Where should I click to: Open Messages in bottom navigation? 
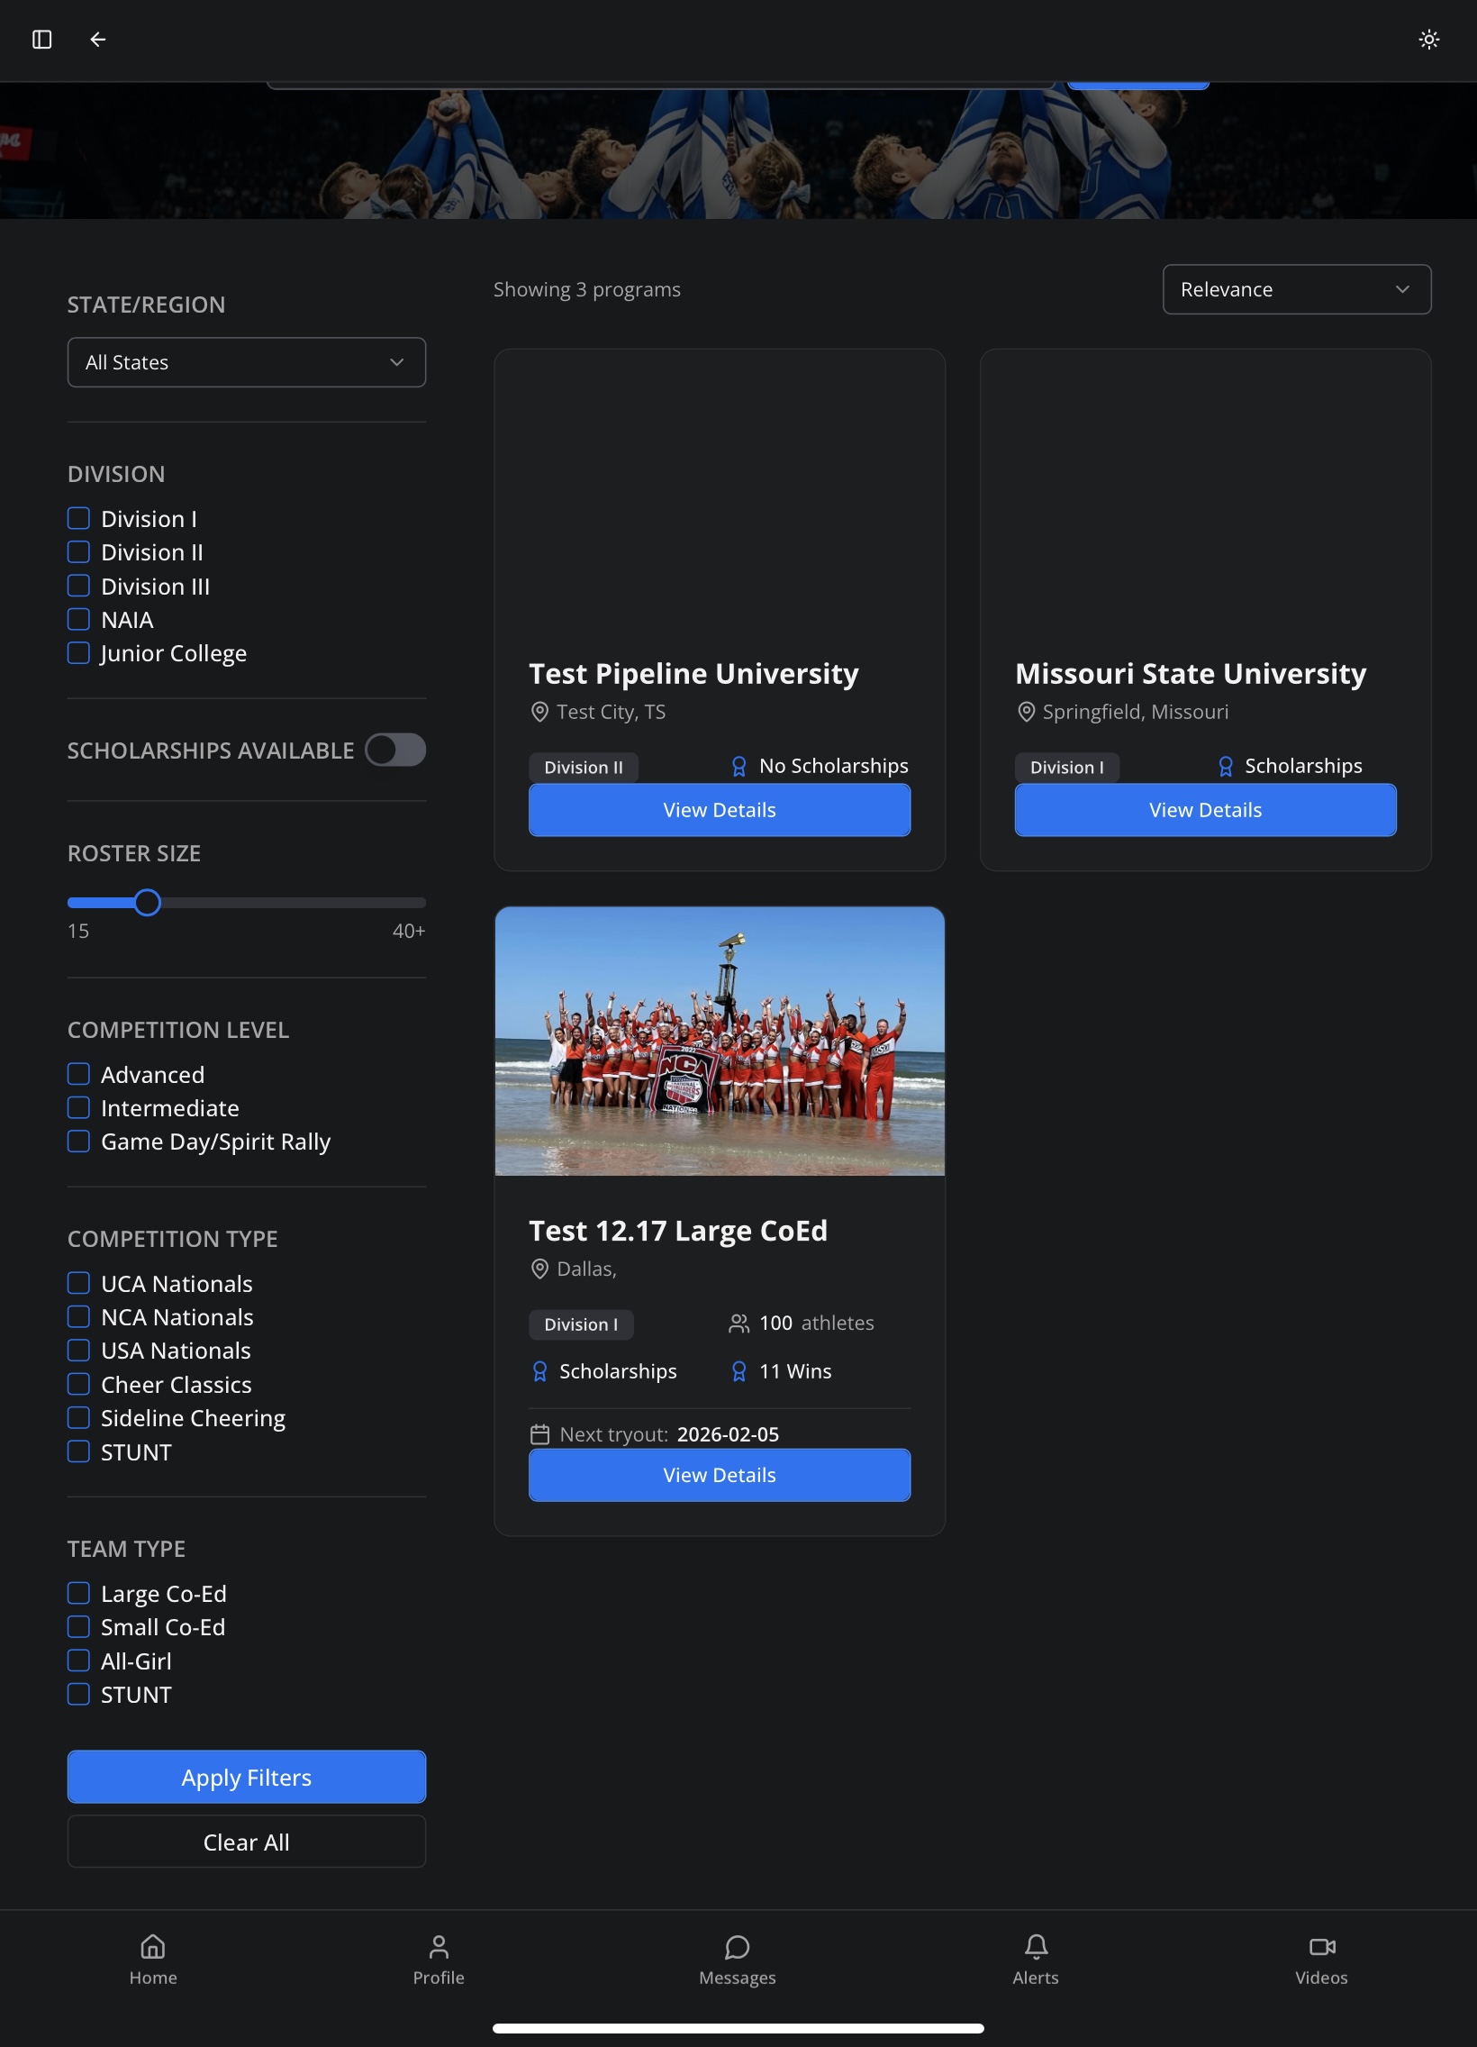[x=737, y=1961]
